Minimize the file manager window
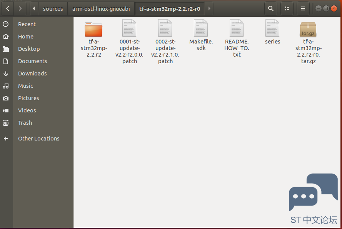Viewport: 342px width, 229px height. tap(319, 8)
